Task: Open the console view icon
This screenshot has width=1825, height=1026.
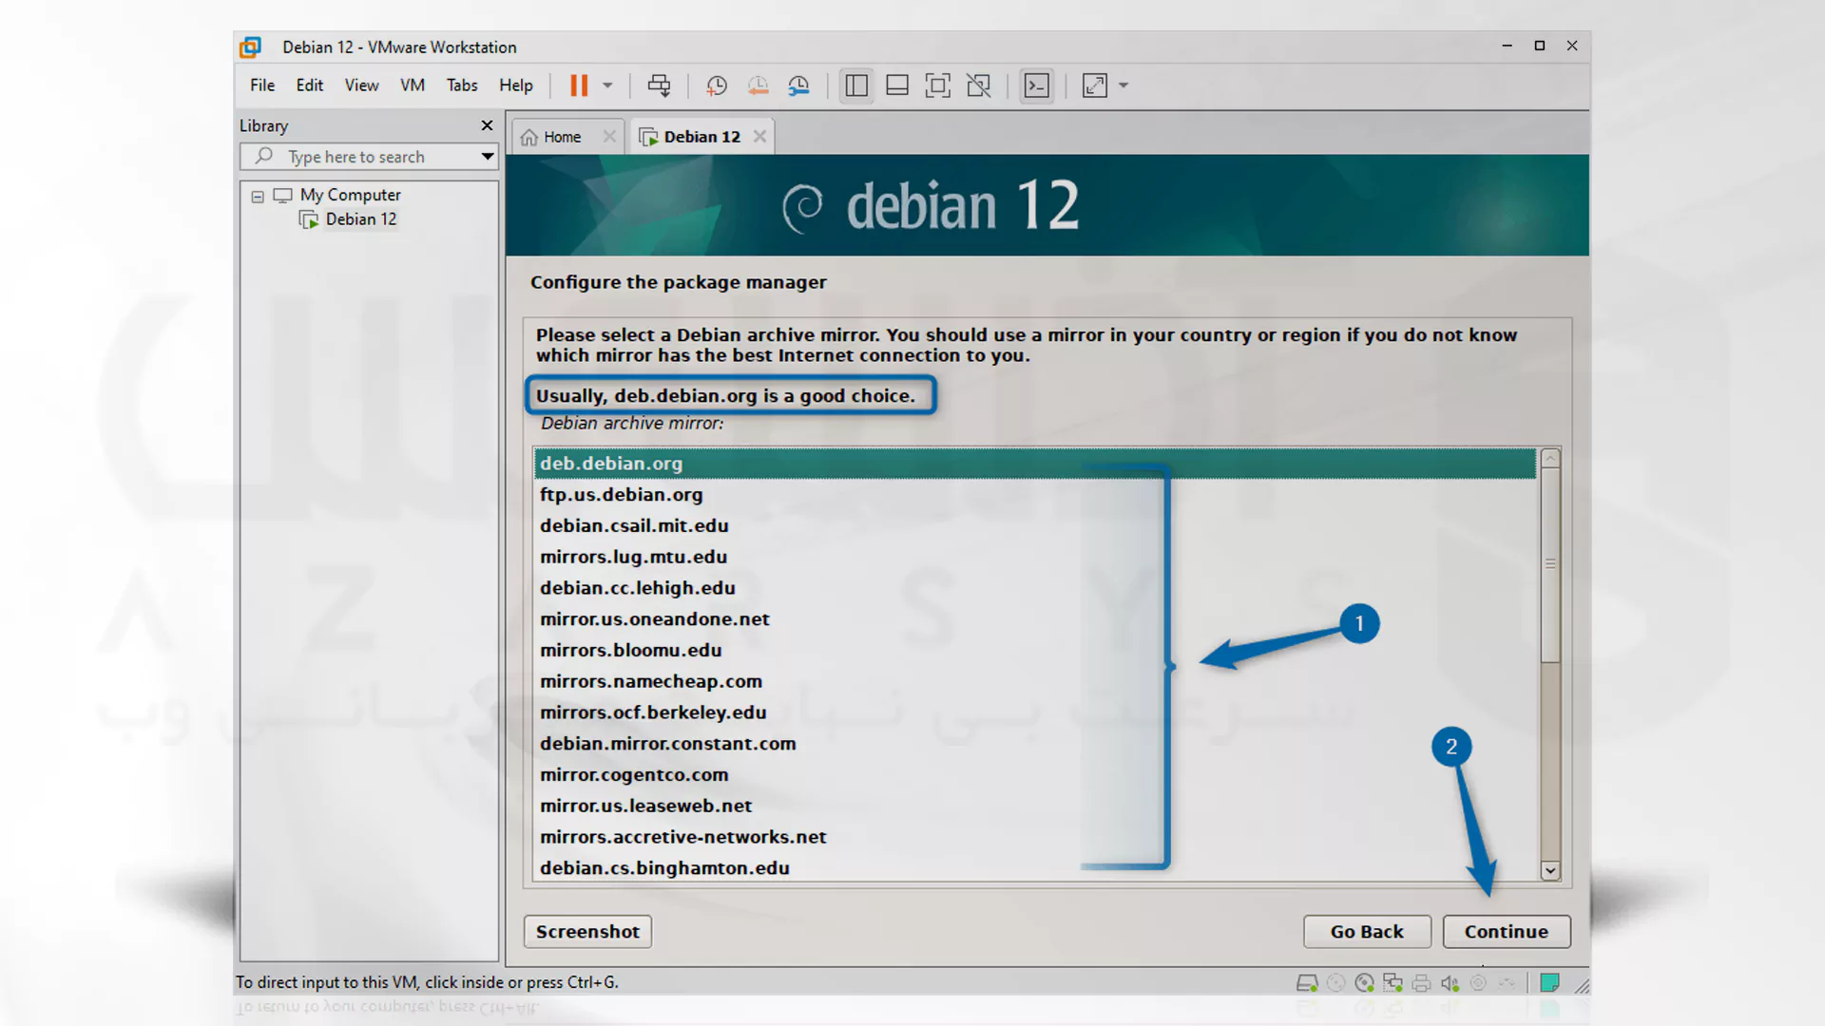Action: click(x=1036, y=85)
